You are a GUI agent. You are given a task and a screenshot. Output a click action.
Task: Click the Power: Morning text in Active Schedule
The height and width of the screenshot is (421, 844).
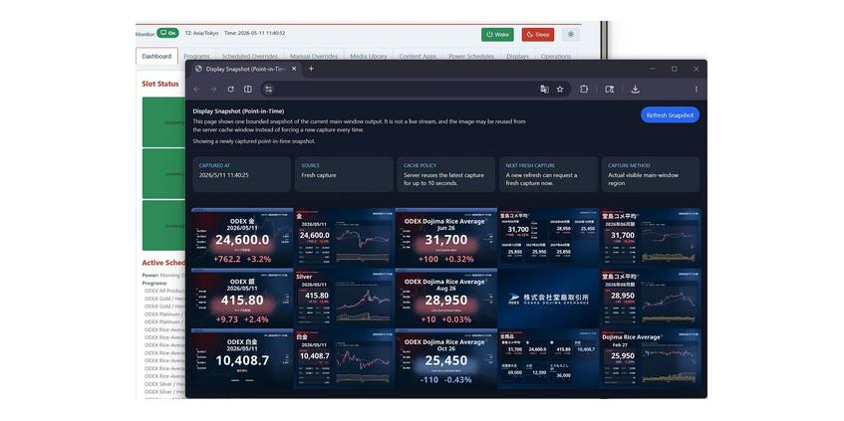coord(163,276)
